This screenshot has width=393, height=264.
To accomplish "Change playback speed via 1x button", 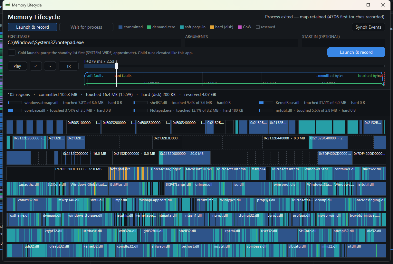I will point(69,66).
